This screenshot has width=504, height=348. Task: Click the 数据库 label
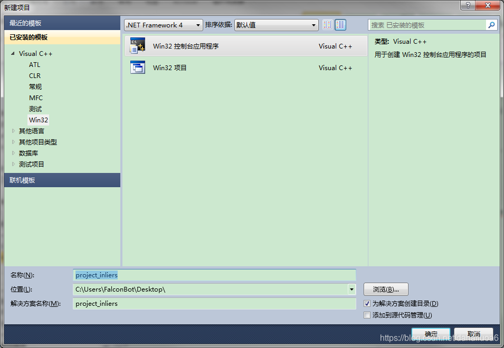point(28,153)
